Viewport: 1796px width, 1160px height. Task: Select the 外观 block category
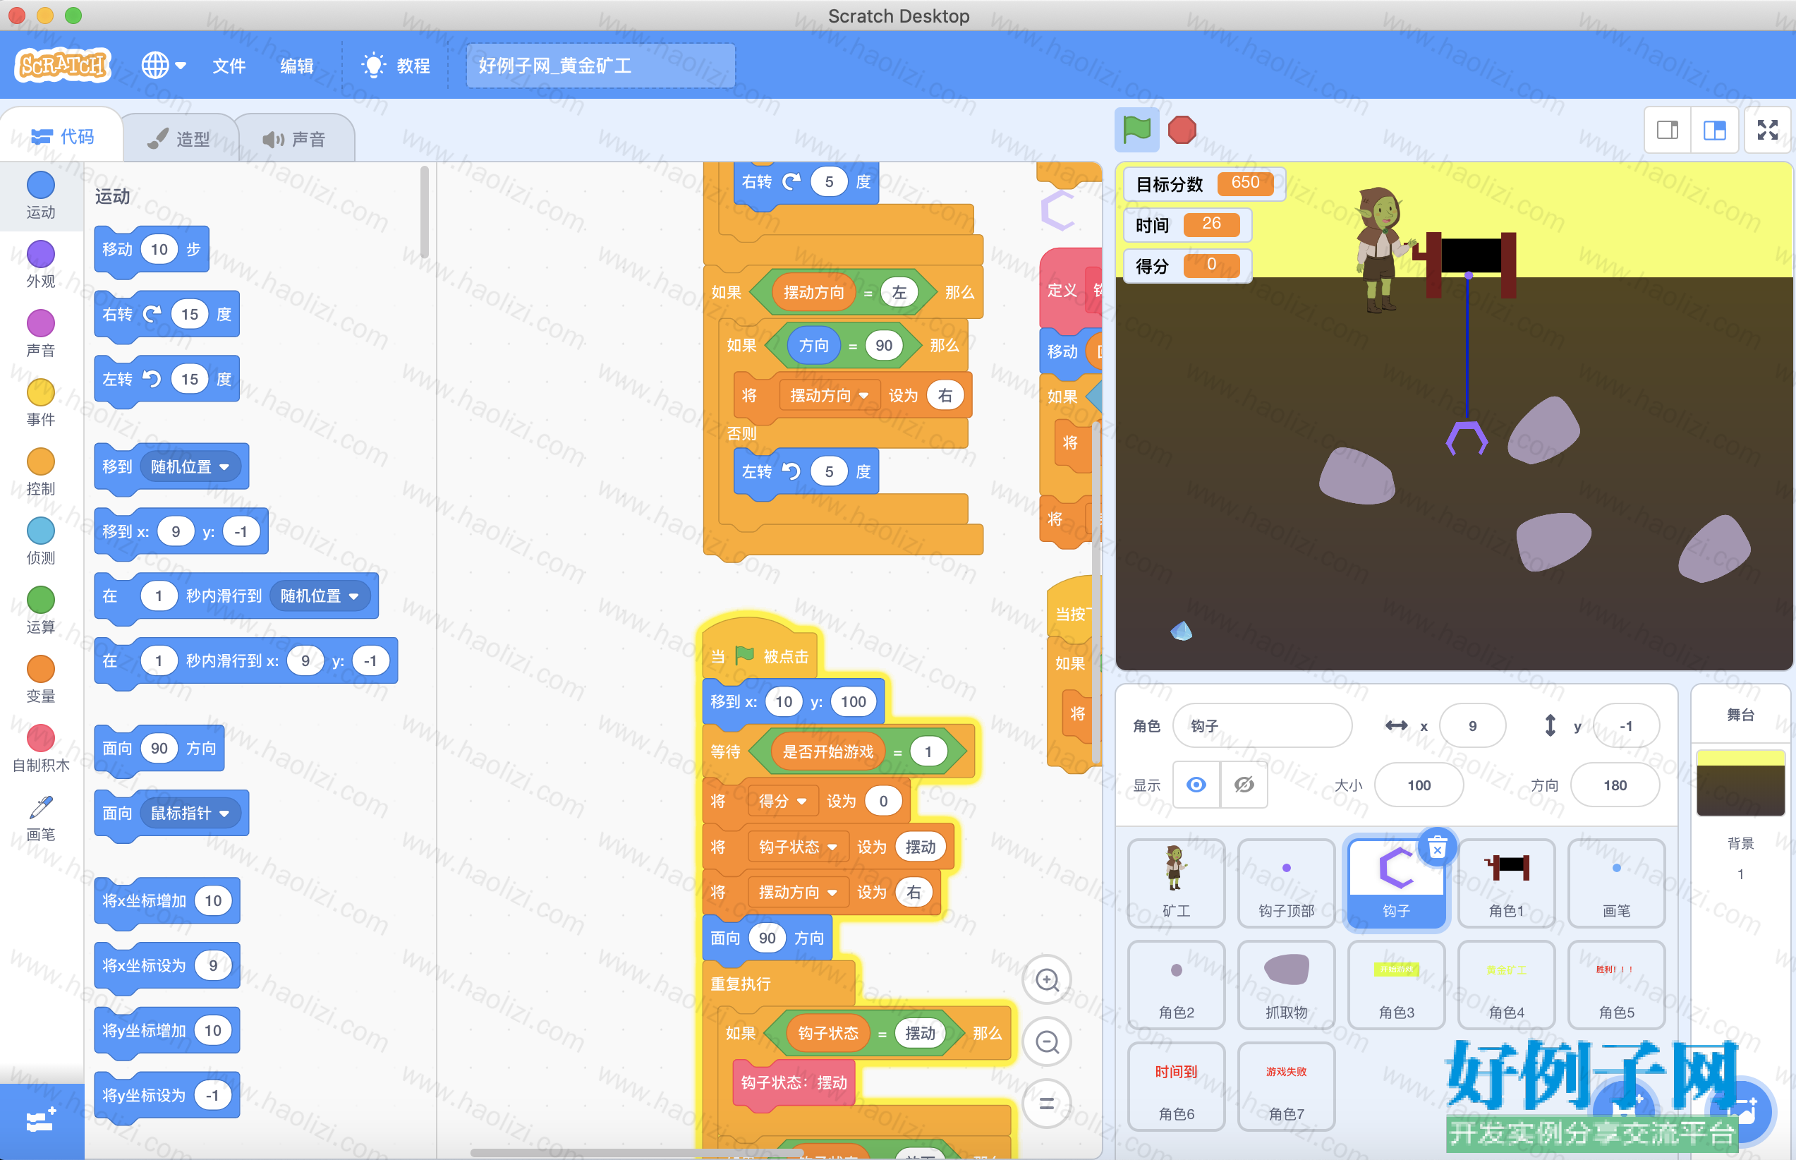point(41,265)
